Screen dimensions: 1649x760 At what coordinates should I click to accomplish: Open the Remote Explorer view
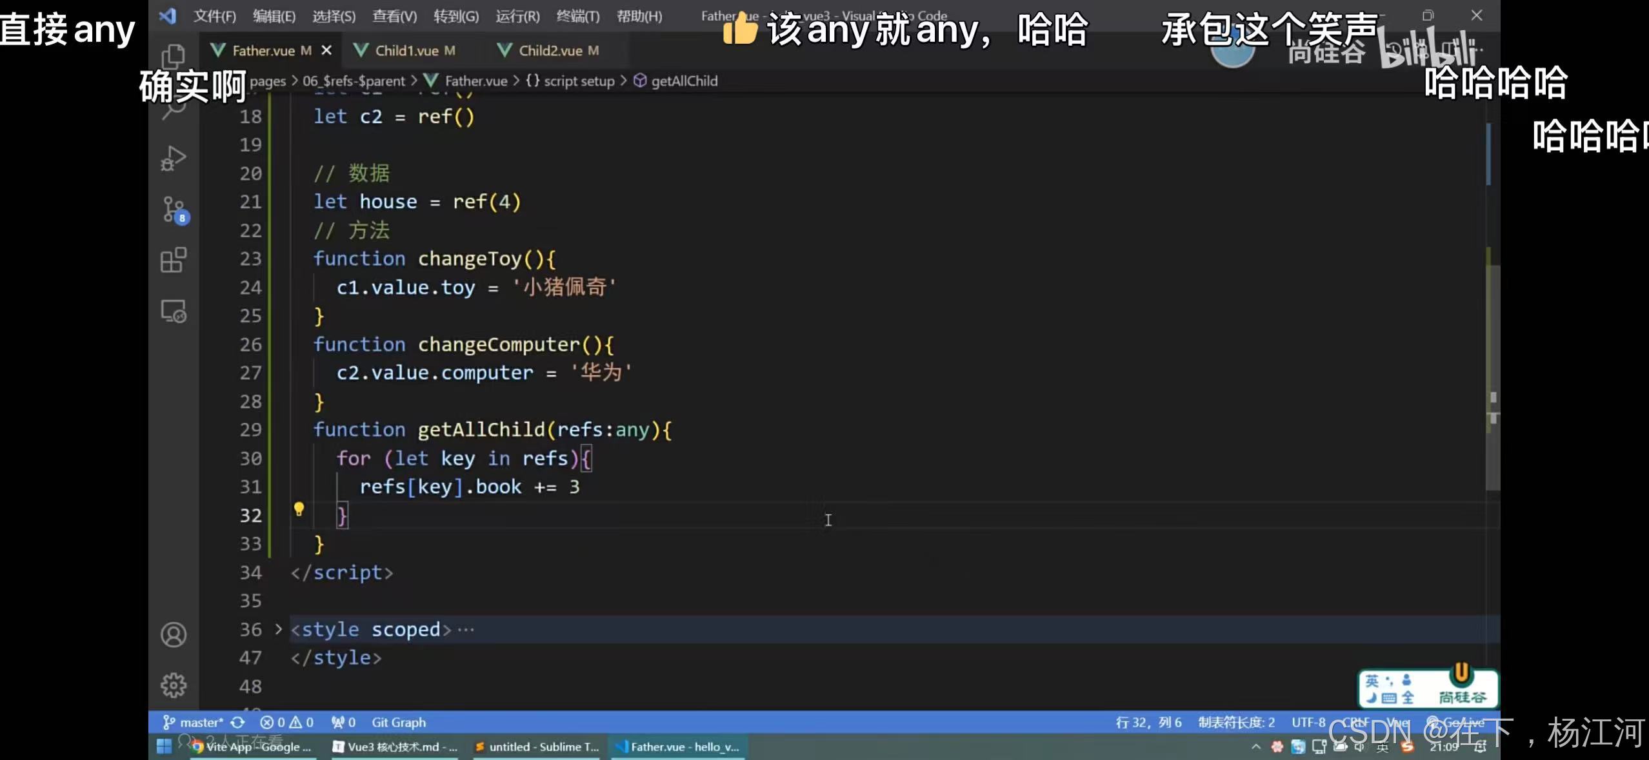point(173,312)
